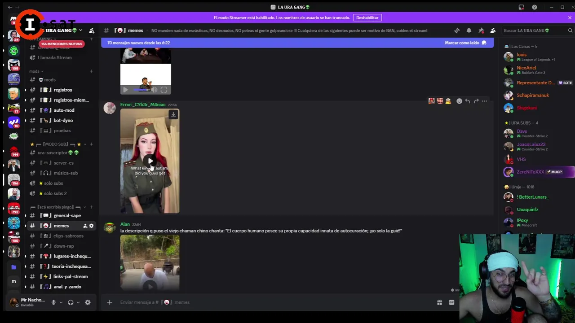This screenshot has width=575, height=323.
Task: Click the username Error:_CYb3r_M4niac
Action: [143, 105]
